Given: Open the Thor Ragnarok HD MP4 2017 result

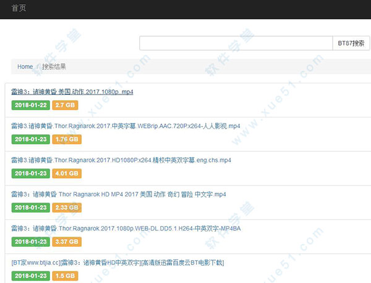Looking at the screenshot, I should click(118, 194).
